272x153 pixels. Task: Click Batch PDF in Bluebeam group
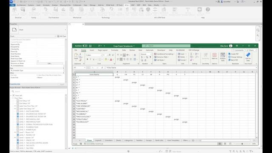tap(233, 60)
